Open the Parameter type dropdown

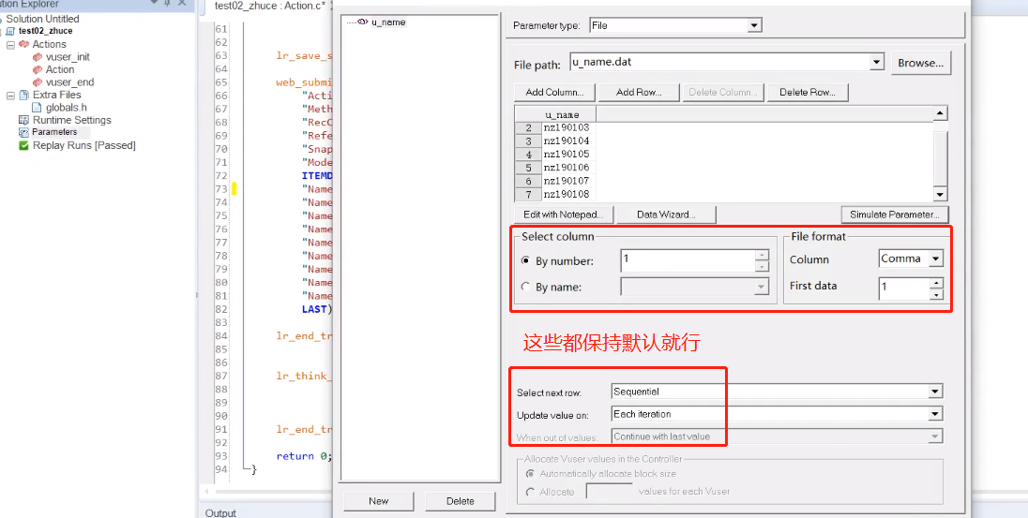click(x=755, y=25)
